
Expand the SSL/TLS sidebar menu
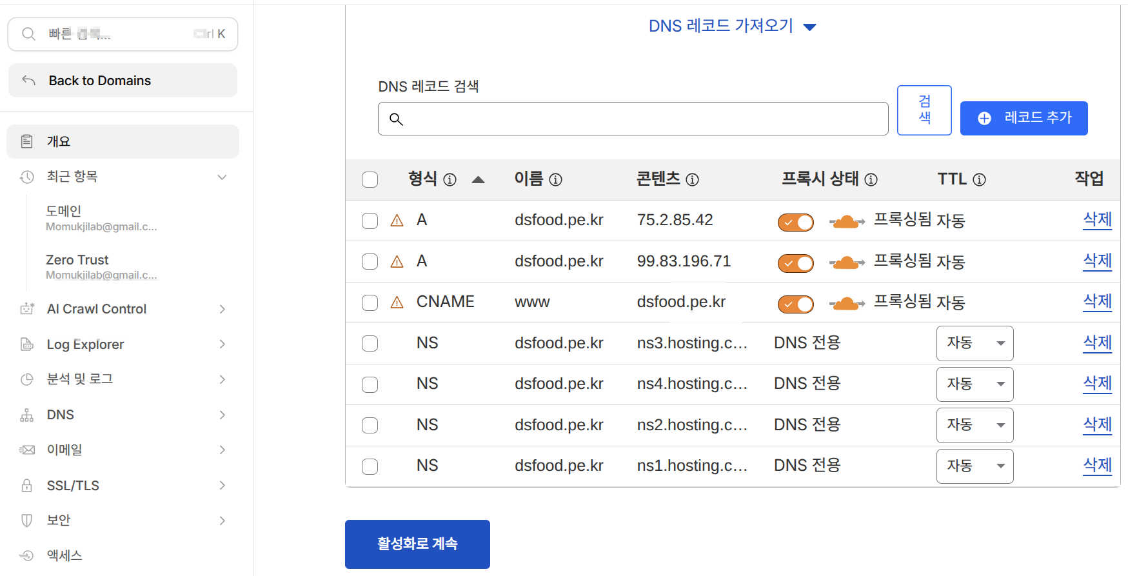(x=123, y=486)
